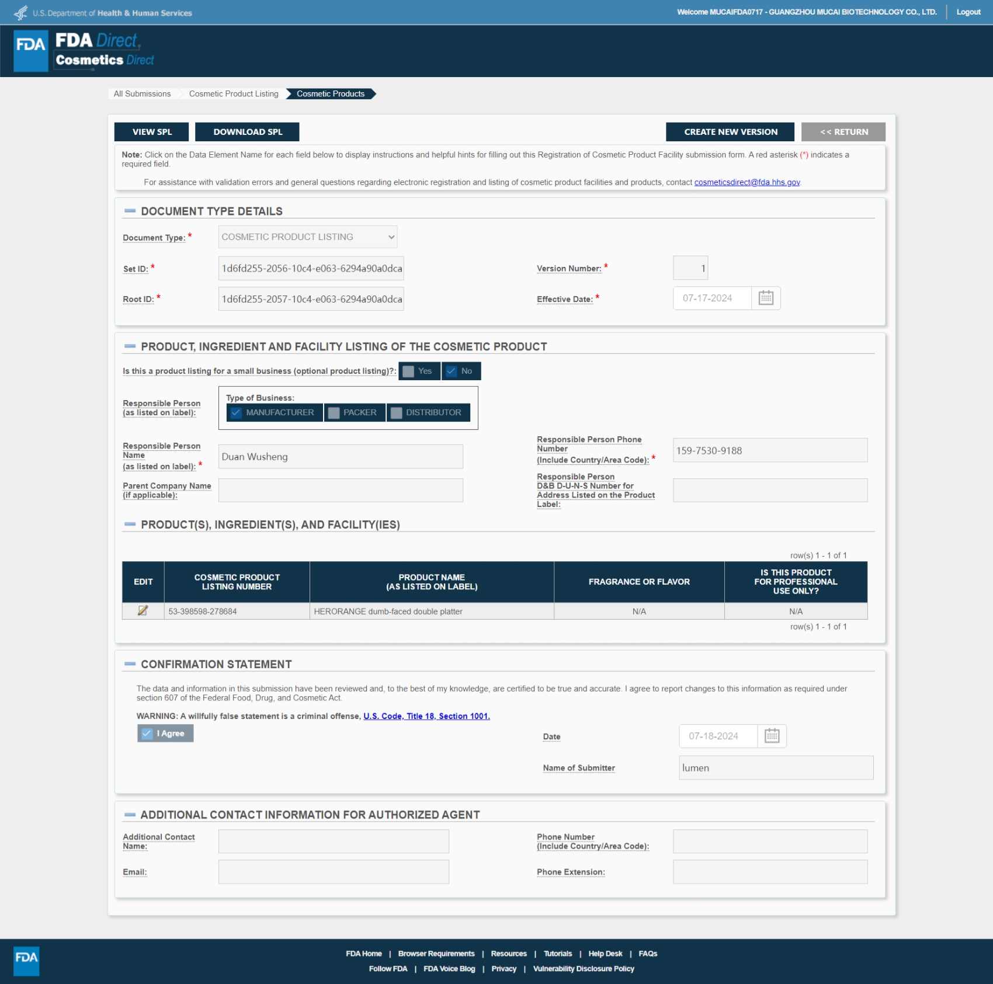The width and height of the screenshot is (993, 984).
Task: Open the Effective Date calendar picker
Action: pos(765,298)
